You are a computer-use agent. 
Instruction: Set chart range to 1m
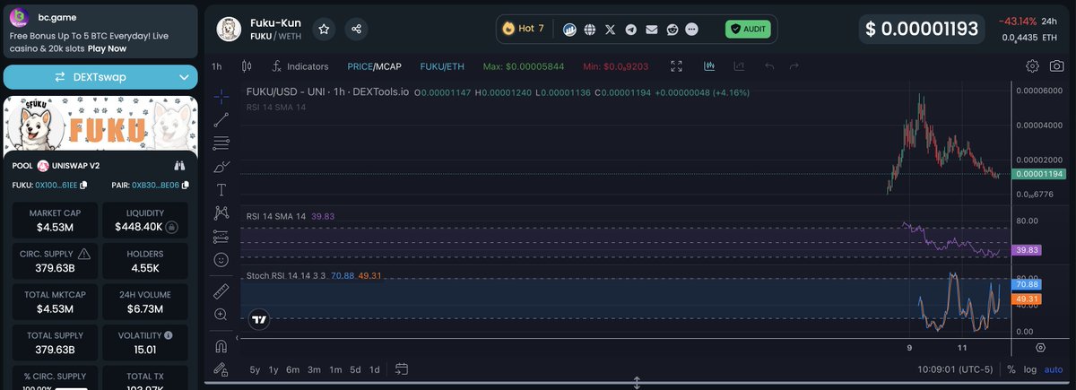coord(335,369)
